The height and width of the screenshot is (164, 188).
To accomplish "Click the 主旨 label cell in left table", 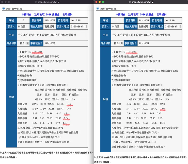I will [x=11, y=35].
